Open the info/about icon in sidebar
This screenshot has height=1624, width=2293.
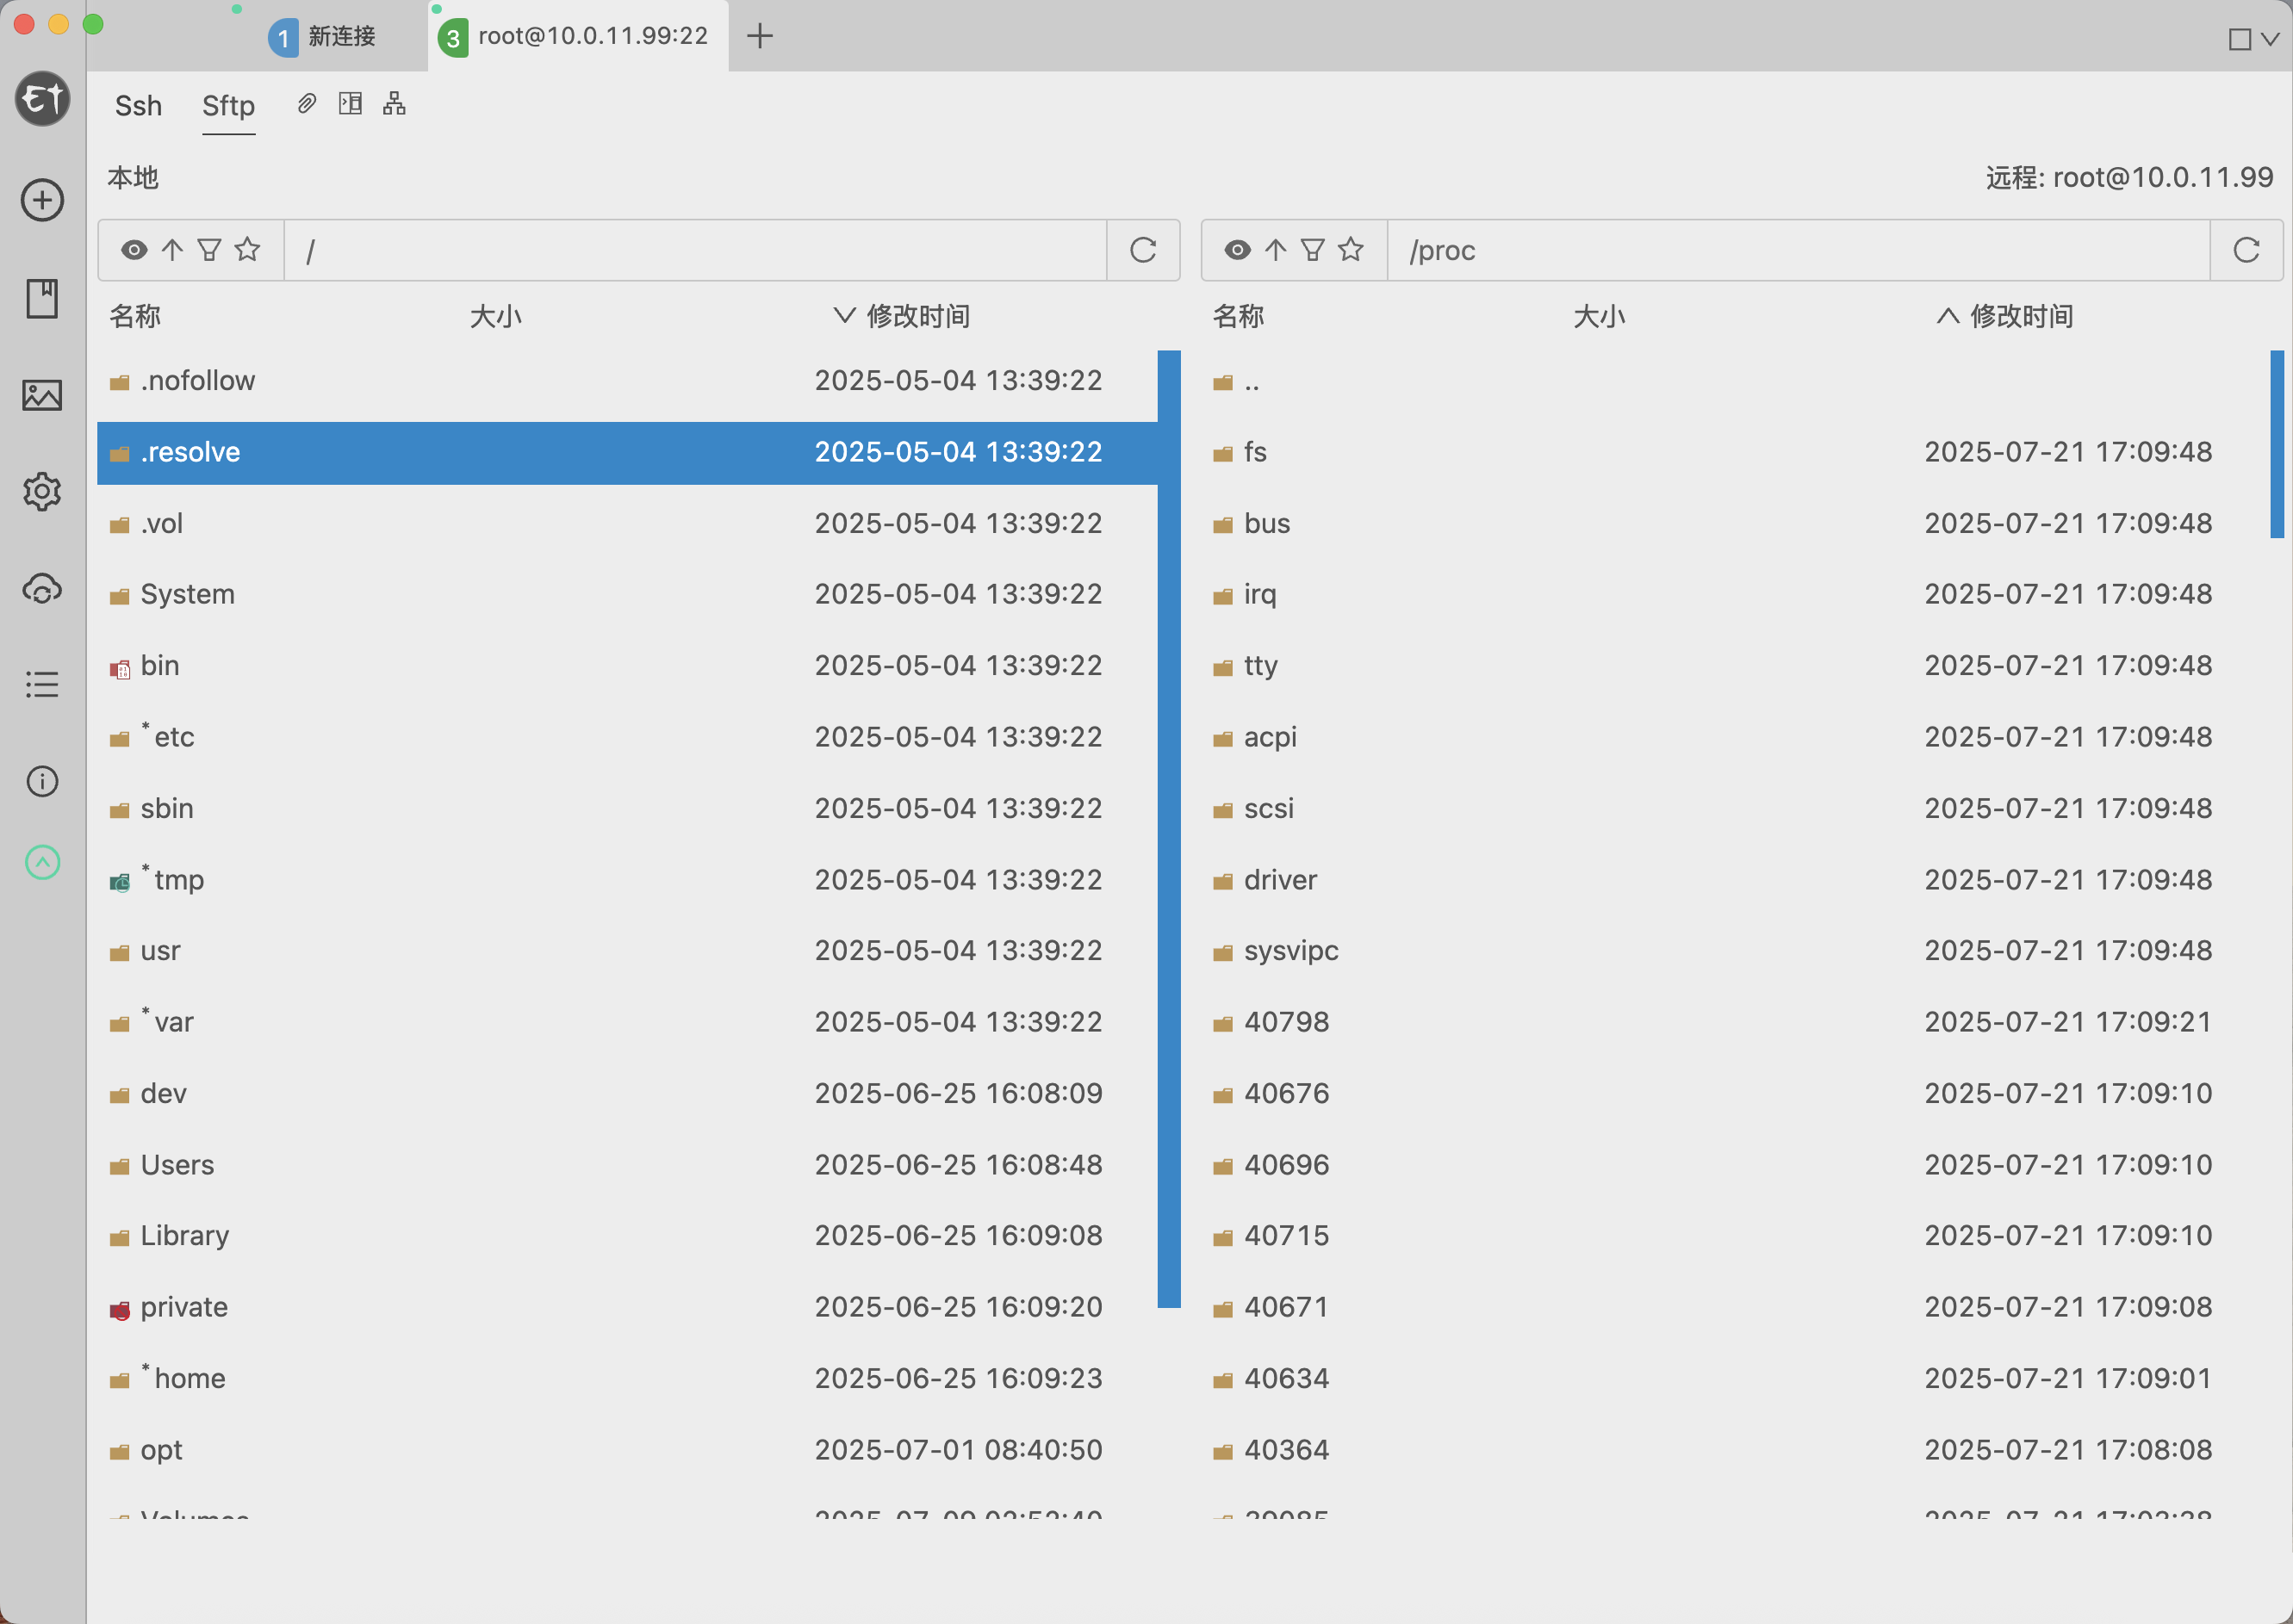point(42,781)
